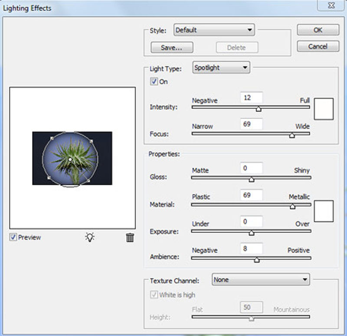
Task: Uncheck the light On checkbox
Action: pyautogui.click(x=154, y=82)
